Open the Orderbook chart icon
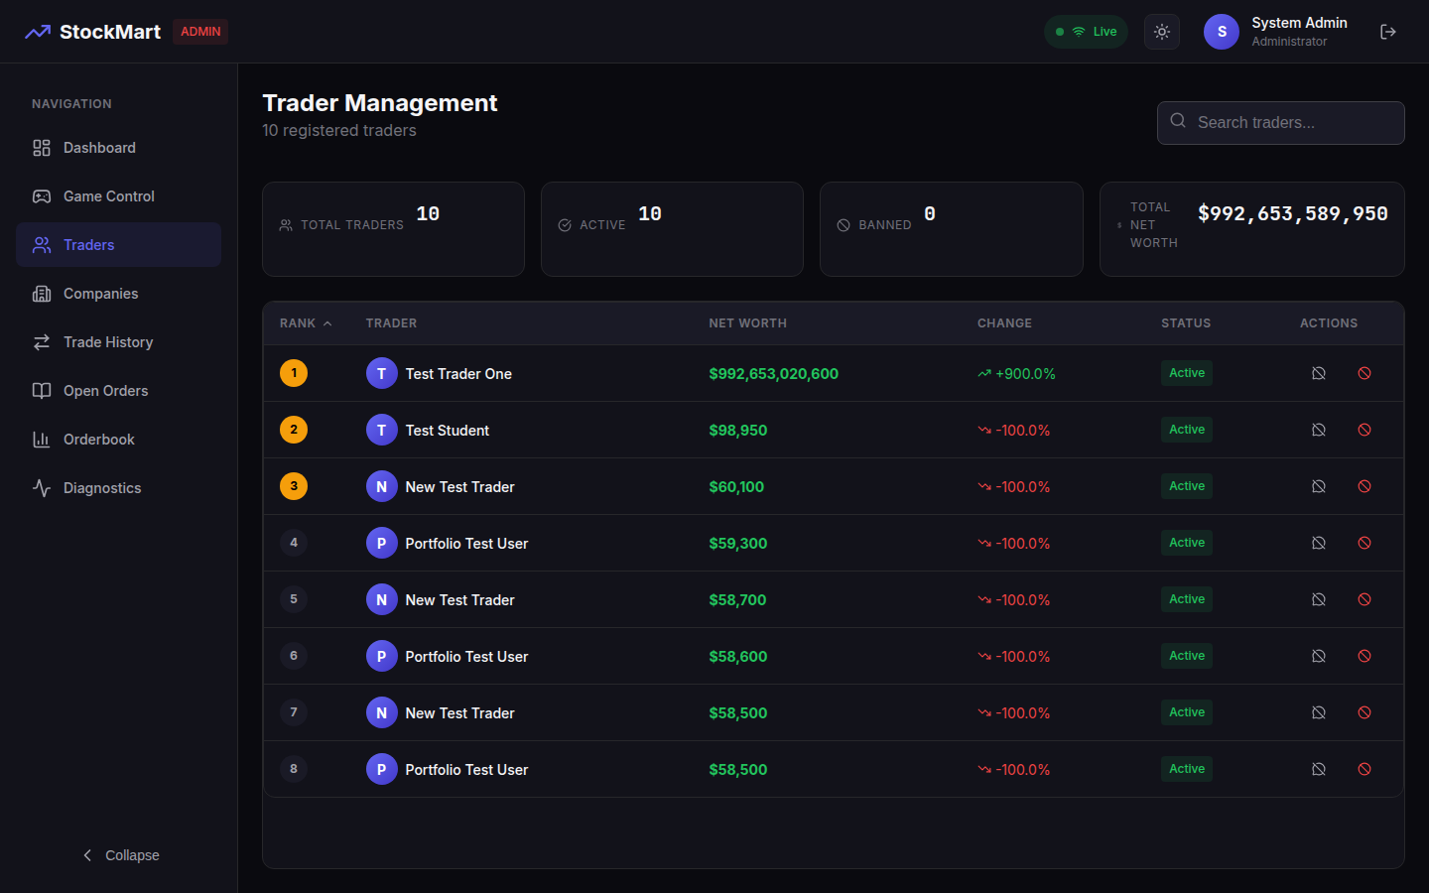The image size is (1429, 893). [x=41, y=439]
